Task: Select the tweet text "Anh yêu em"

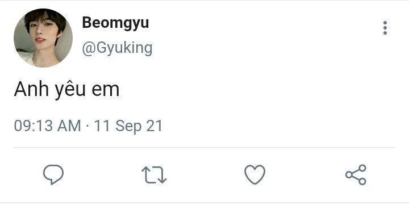Action: (x=66, y=90)
